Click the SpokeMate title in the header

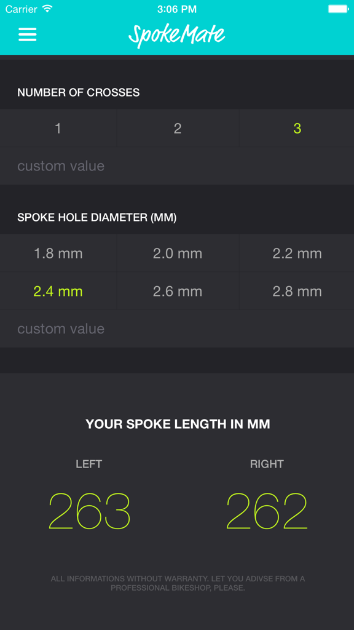177,34
